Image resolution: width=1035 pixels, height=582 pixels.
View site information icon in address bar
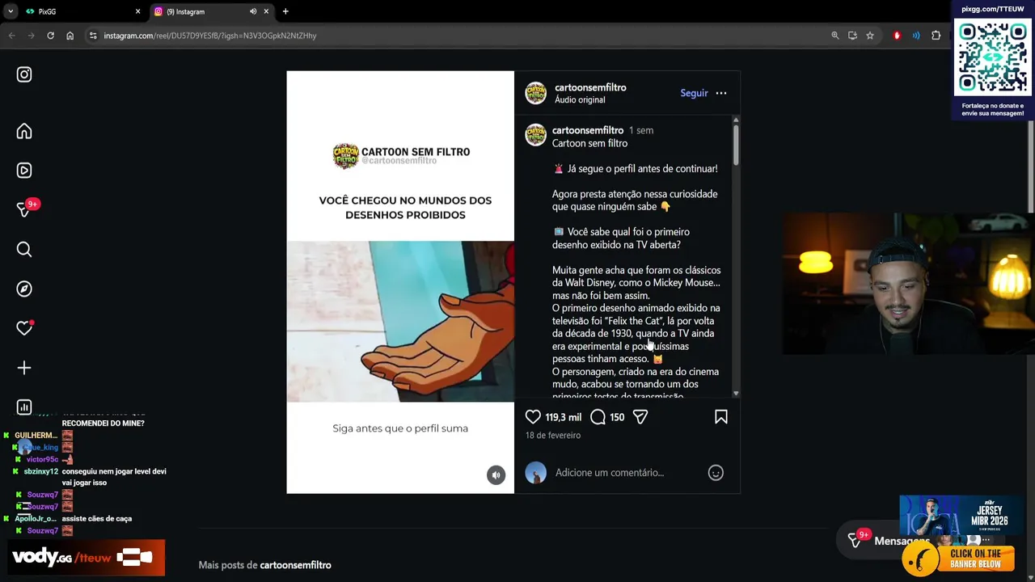93,36
